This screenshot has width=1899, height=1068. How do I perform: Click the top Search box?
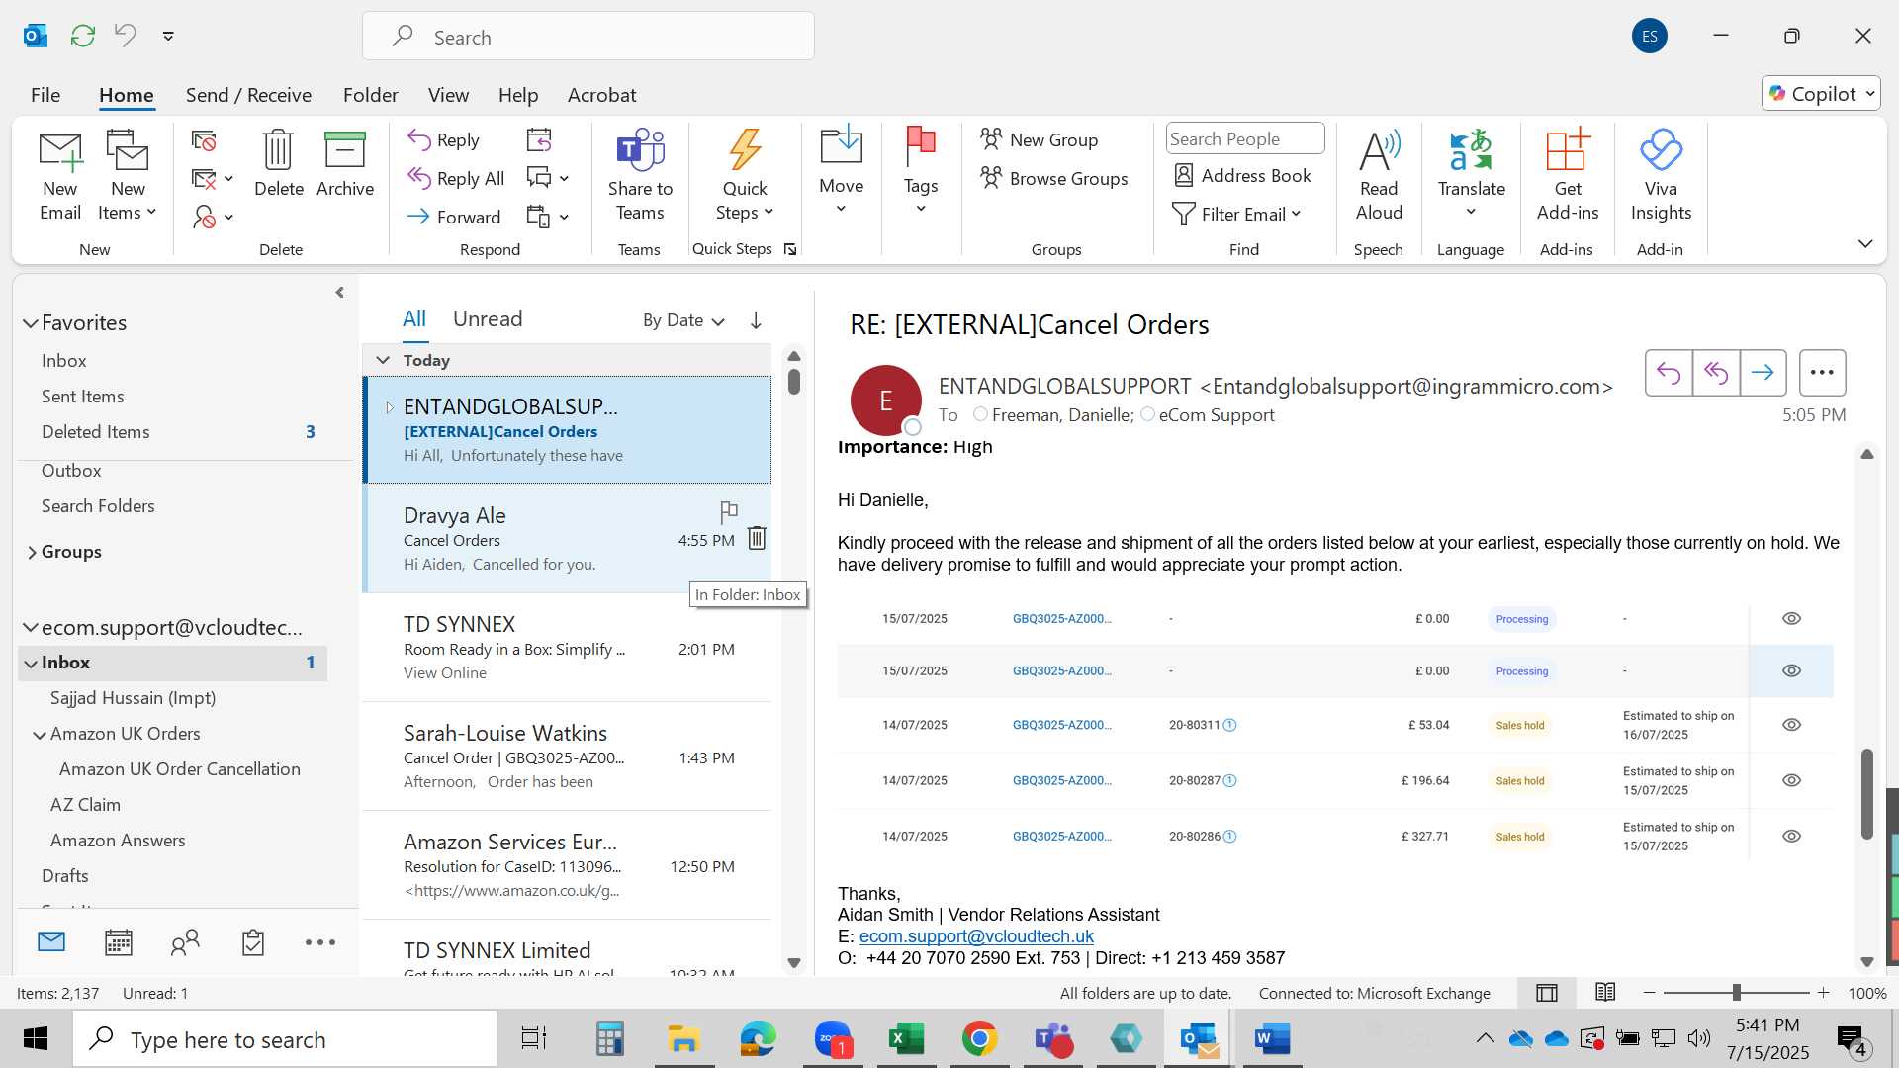tap(588, 37)
